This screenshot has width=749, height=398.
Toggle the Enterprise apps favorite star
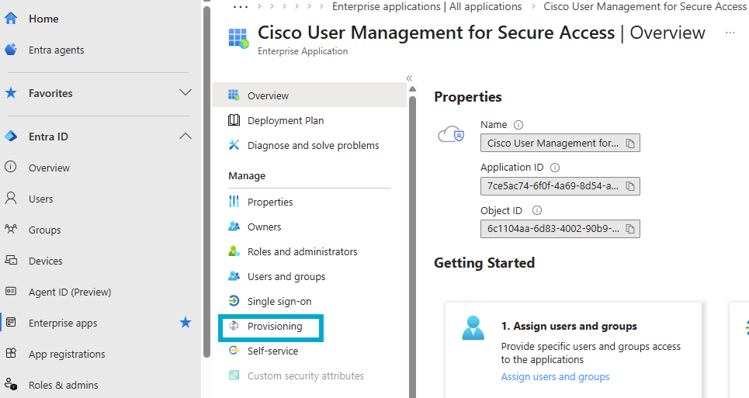[186, 323]
